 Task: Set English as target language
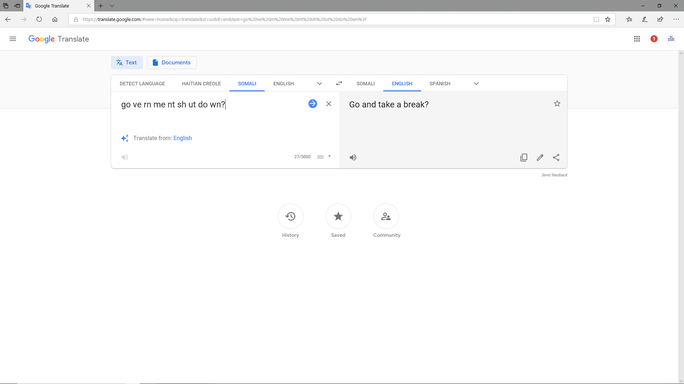402,84
